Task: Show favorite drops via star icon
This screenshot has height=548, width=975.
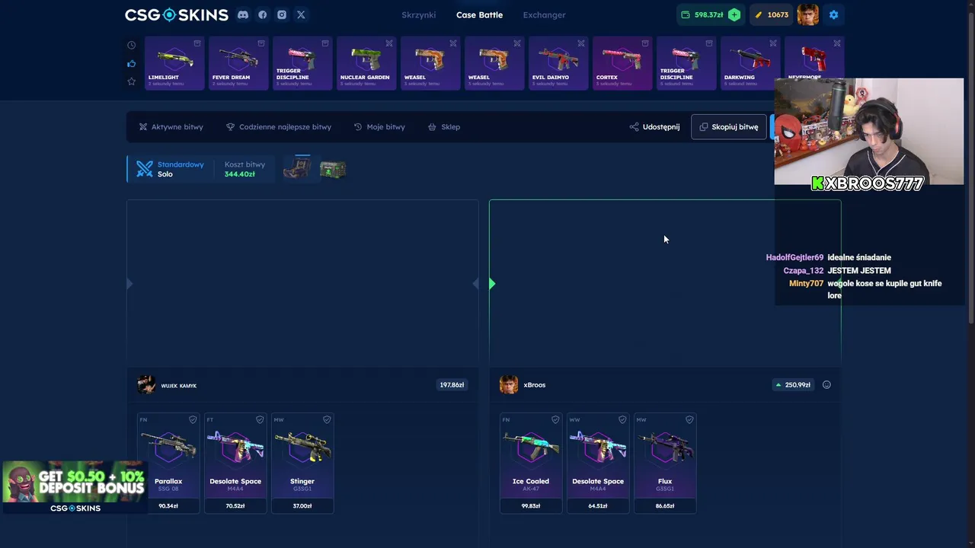Action: (131, 81)
